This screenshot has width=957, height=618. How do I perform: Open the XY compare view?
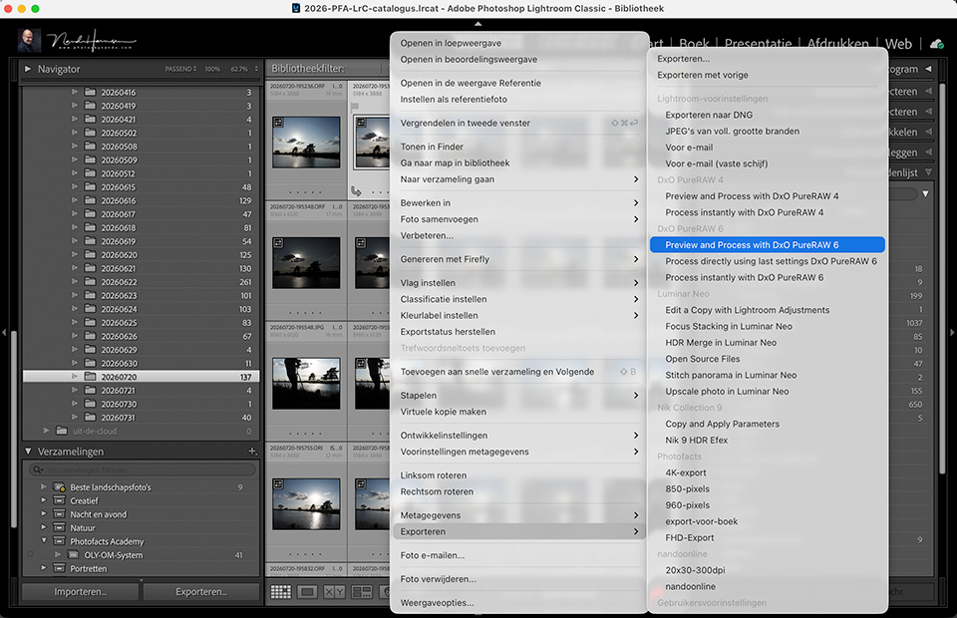point(334,592)
